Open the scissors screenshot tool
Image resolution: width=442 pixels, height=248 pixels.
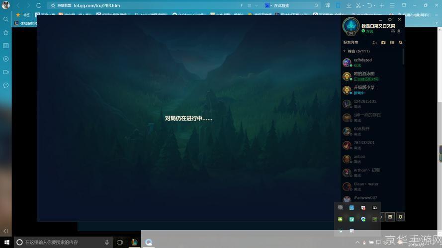pos(358,5)
